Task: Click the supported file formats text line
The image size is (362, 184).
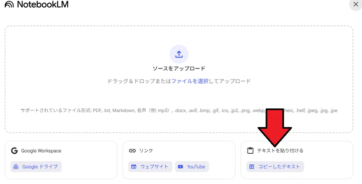Action: click(x=179, y=111)
